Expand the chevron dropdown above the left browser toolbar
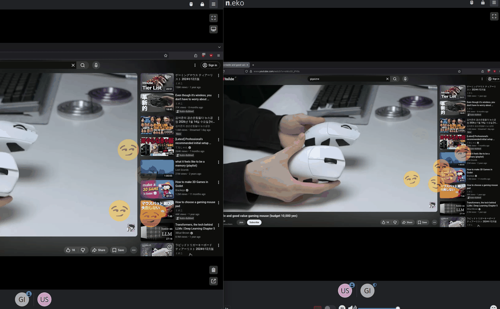Screen dimensions: 500x309 [219, 47]
